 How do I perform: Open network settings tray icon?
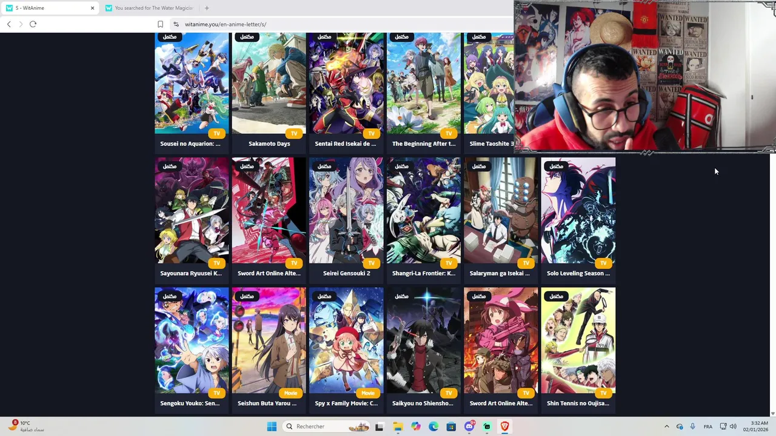click(x=723, y=426)
